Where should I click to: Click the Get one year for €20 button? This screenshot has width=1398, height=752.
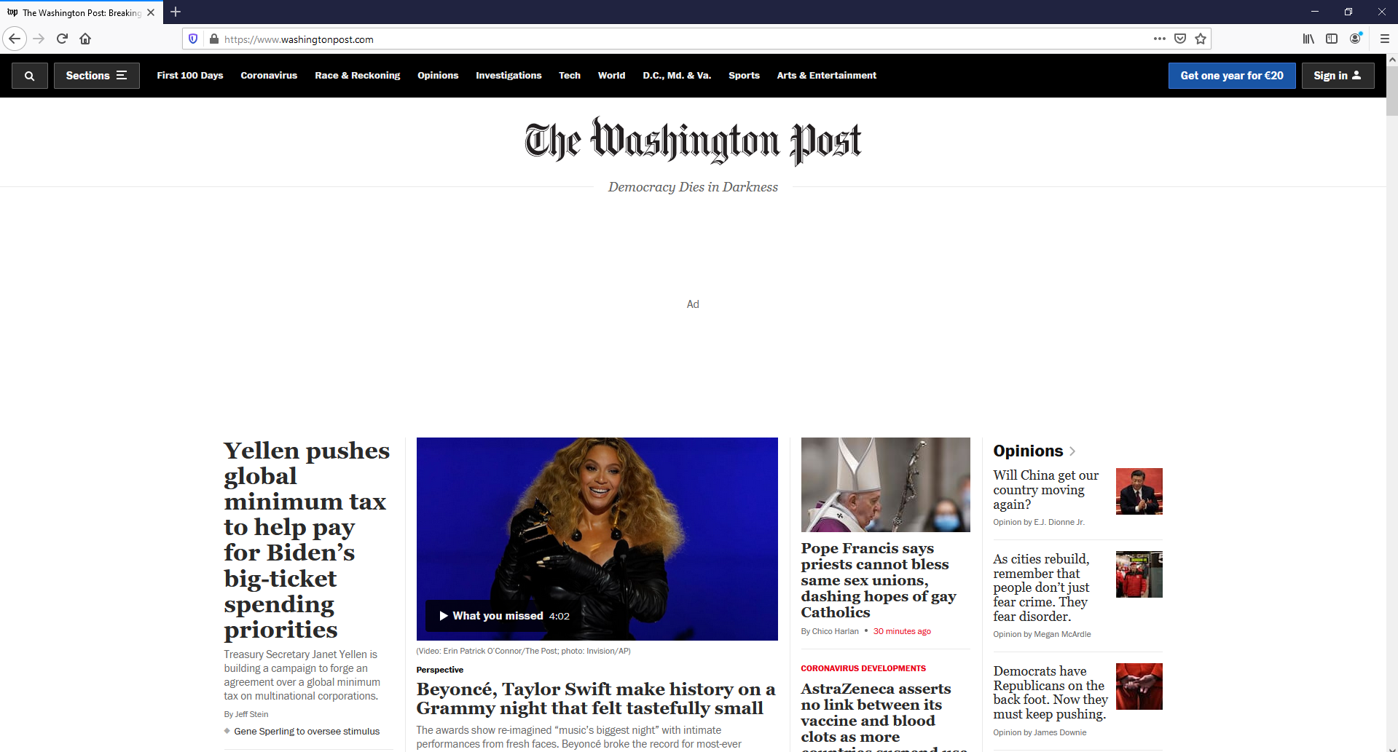point(1231,75)
